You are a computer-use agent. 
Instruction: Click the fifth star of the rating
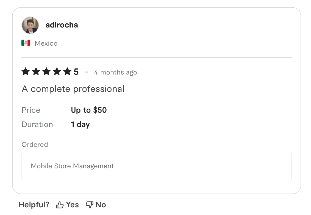(x=67, y=71)
